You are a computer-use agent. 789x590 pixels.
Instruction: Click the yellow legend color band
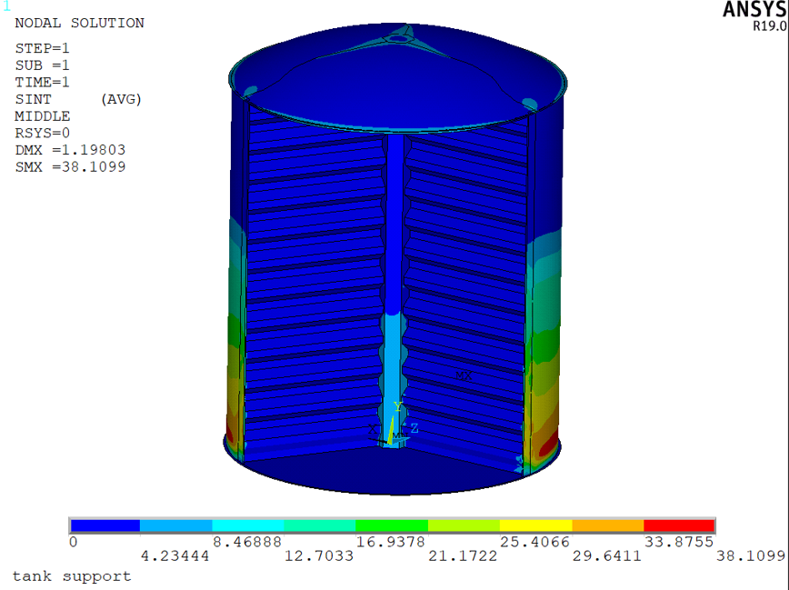pyautogui.click(x=536, y=525)
